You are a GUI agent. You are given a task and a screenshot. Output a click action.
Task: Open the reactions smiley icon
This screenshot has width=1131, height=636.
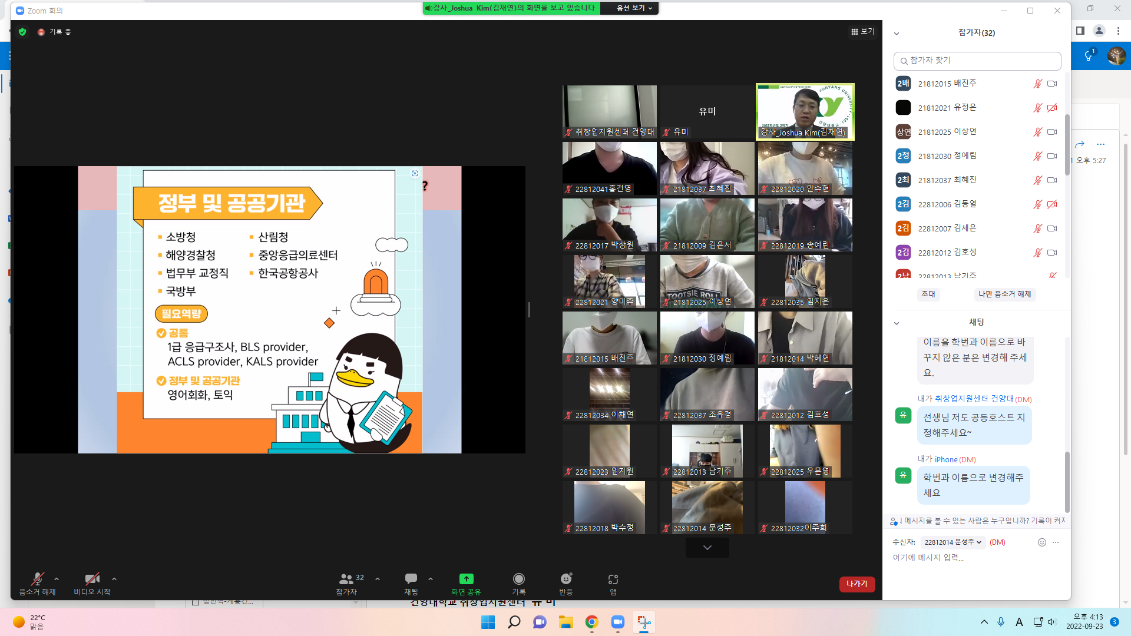[565, 579]
